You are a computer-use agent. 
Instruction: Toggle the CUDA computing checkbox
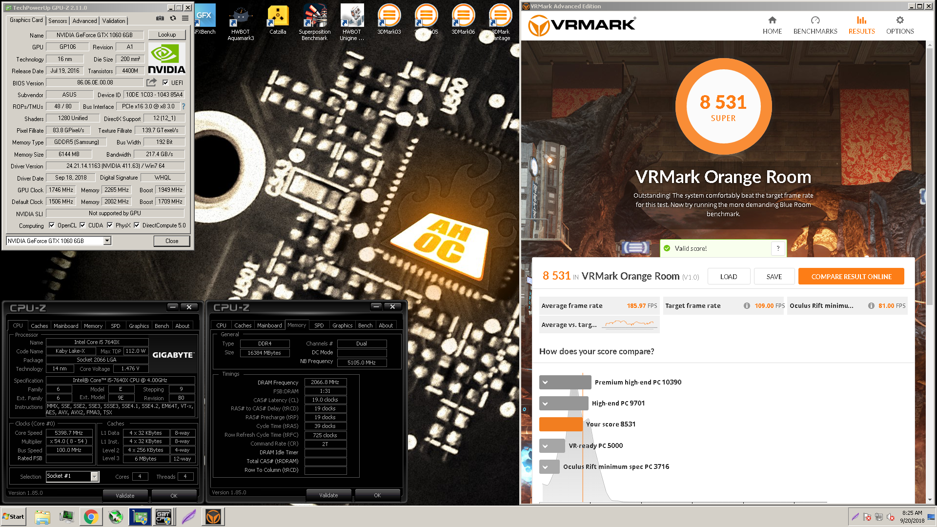[82, 225]
